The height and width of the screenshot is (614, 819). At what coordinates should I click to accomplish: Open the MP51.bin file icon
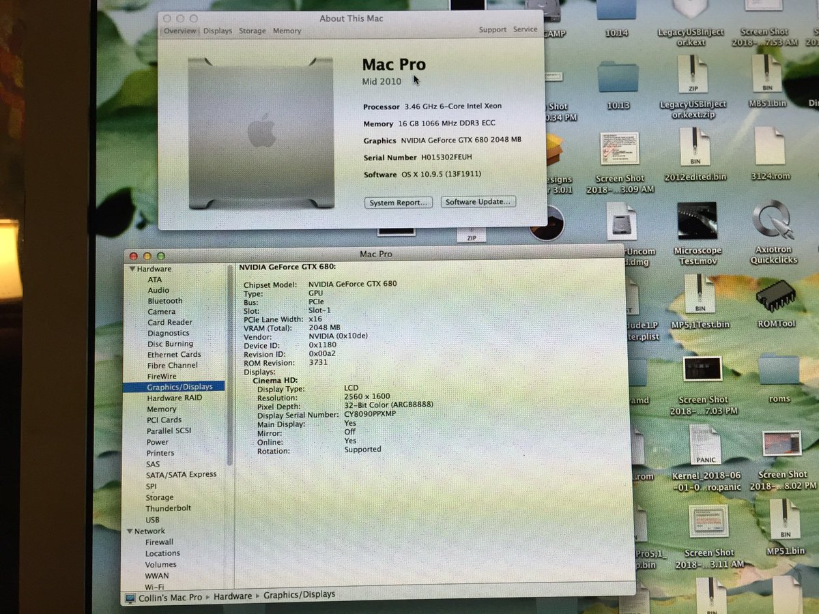click(786, 520)
